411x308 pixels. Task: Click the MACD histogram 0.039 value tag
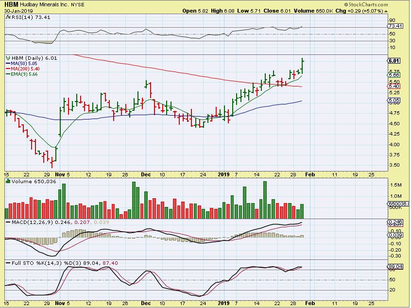tap(395, 235)
